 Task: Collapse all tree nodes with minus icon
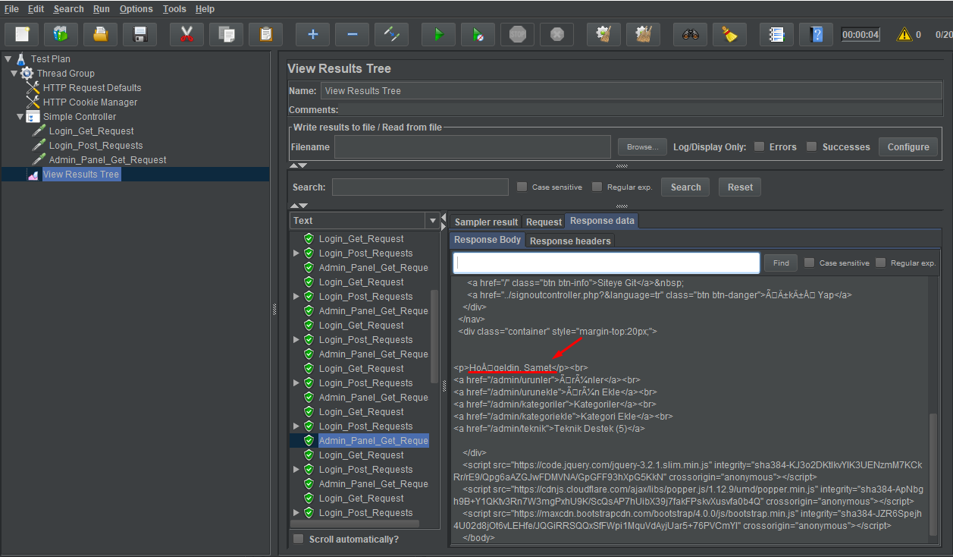(352, 34)
